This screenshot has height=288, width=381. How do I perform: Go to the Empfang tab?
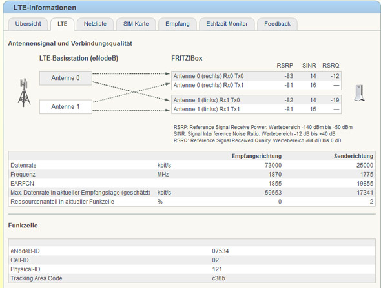pyautogui.click(x=178, y=24)
